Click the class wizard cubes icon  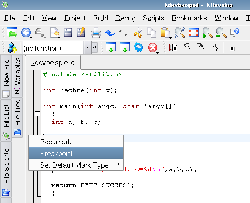pyautogui.click(x=13, y=47)
